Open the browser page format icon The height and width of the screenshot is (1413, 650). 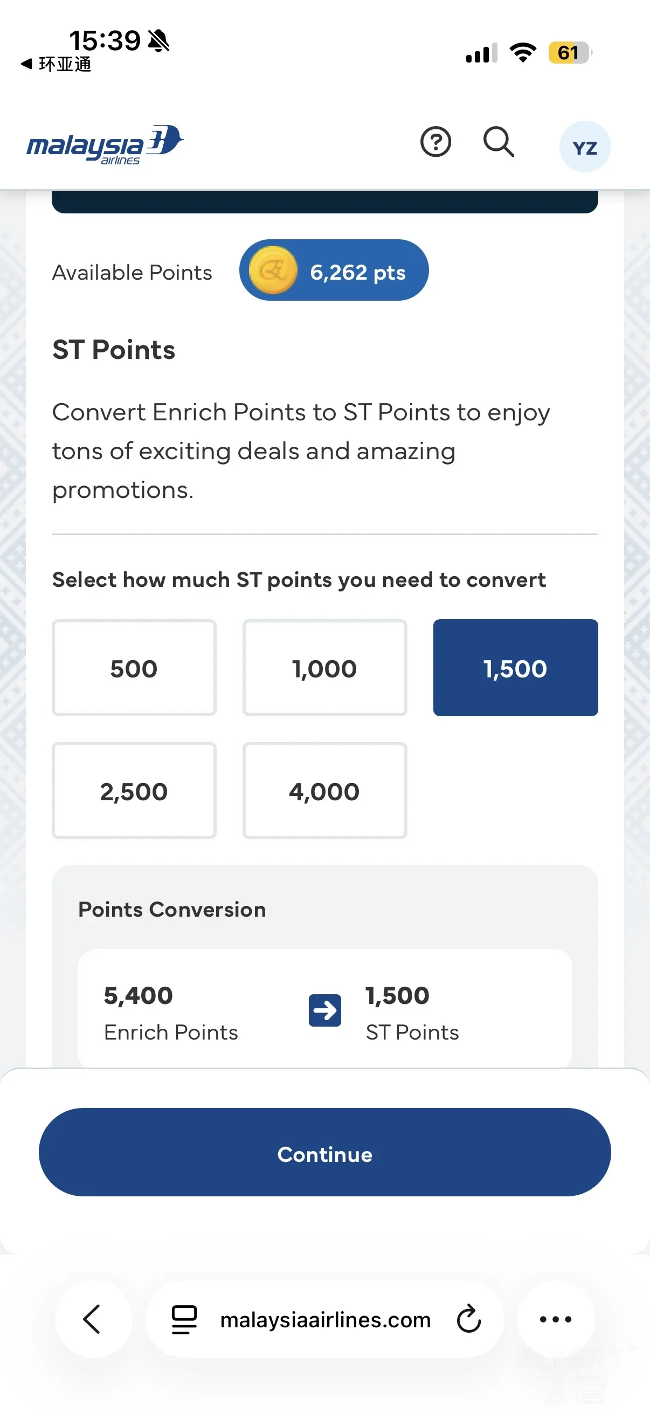(x=184, y=1319)
